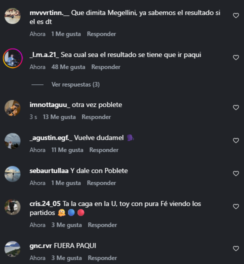The height and width of the screenshot is (264, 244).
Task: Like cris.24_05's comment with the heart
Action: (x=236, y=206)
